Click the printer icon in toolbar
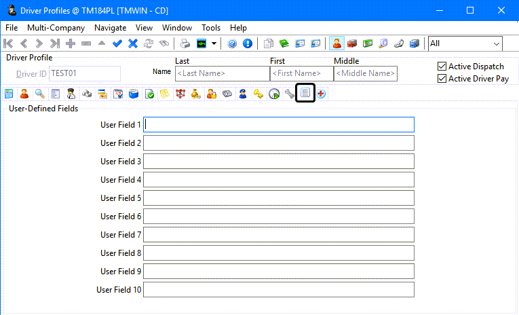Viewport: 519px width, 315px height. [x=185, y=43]
